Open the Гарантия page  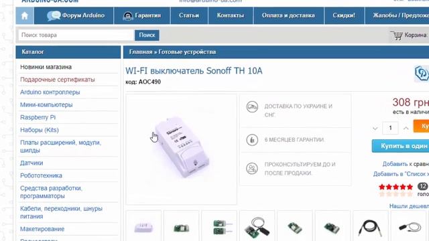(x=142, y=15)
